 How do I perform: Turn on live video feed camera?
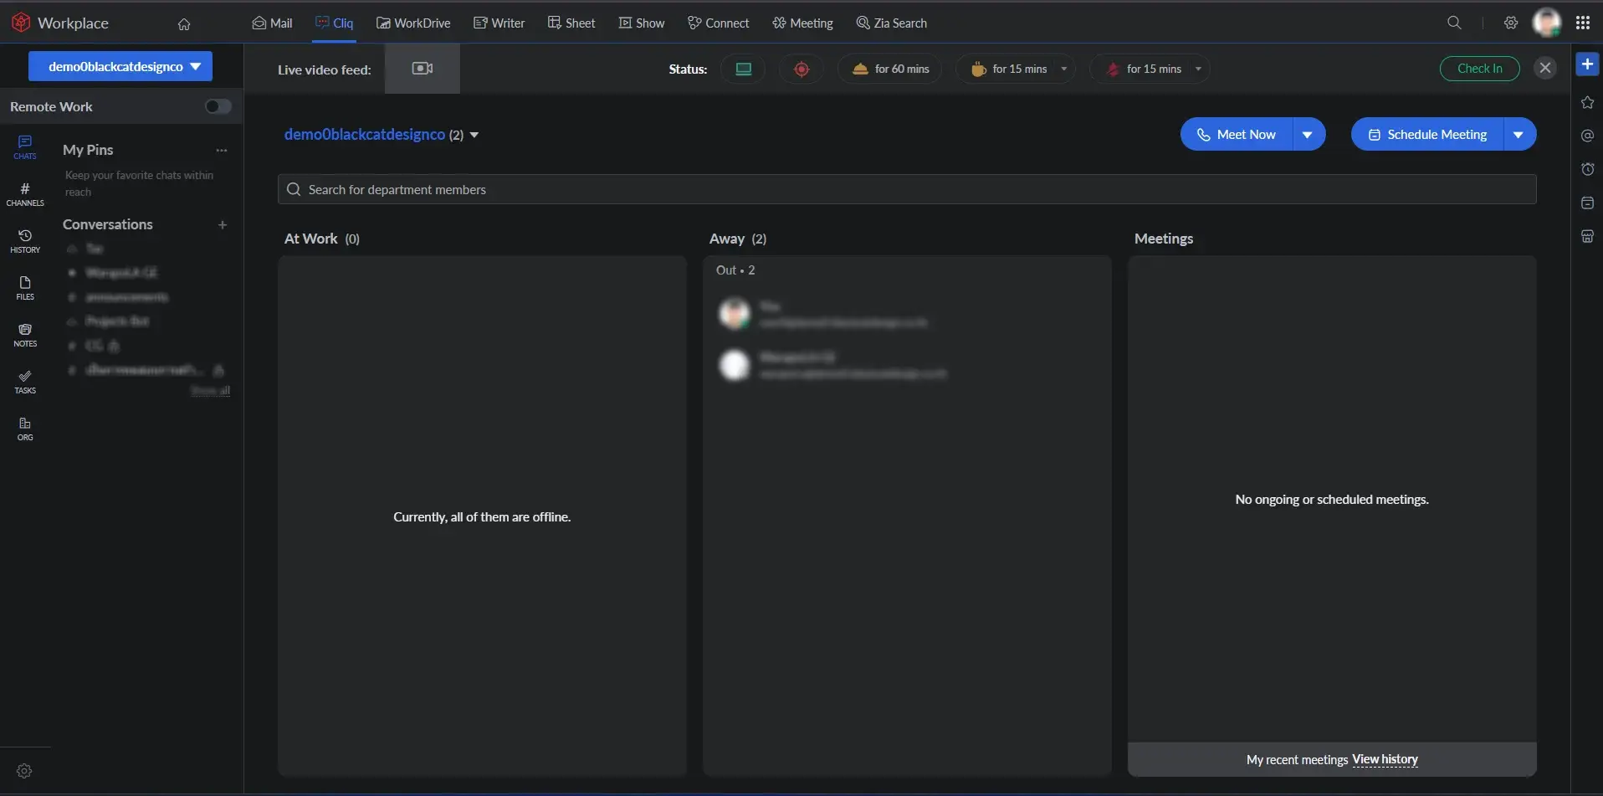tap(423, 69)
